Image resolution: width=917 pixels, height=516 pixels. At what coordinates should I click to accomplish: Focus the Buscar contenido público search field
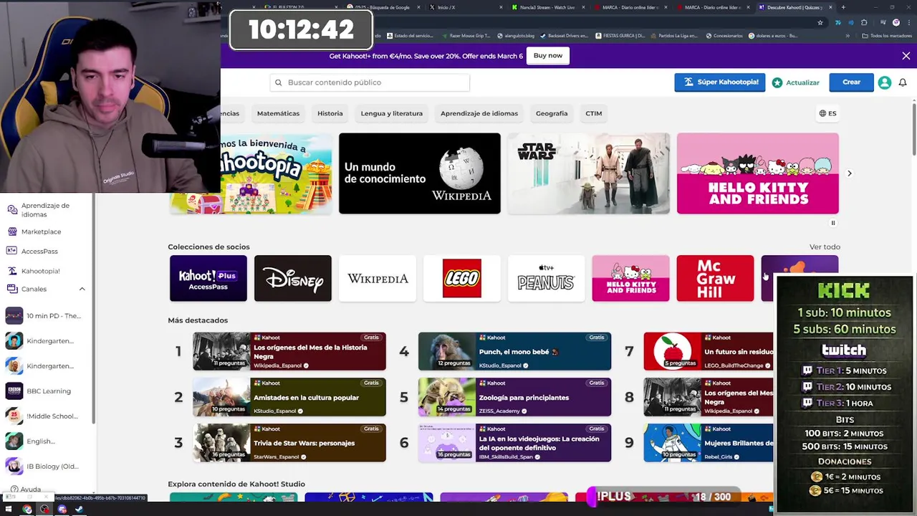[x=370, y=82]
